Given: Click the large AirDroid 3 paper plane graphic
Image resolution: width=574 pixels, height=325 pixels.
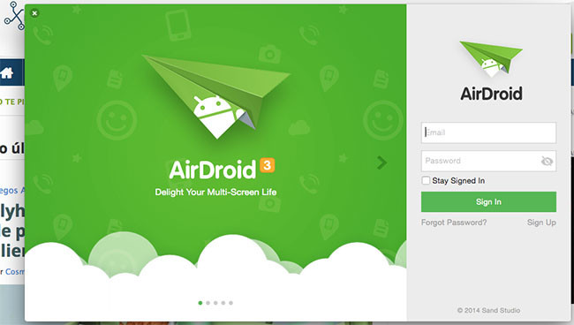Looking at the screenshot, I should coord(216,96).
